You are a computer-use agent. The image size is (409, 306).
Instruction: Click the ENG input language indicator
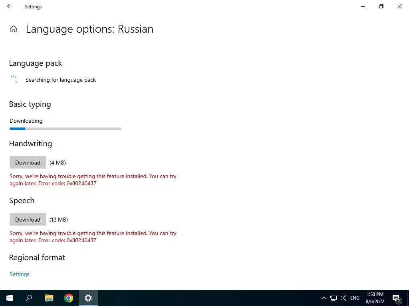(x=355, y=298)
